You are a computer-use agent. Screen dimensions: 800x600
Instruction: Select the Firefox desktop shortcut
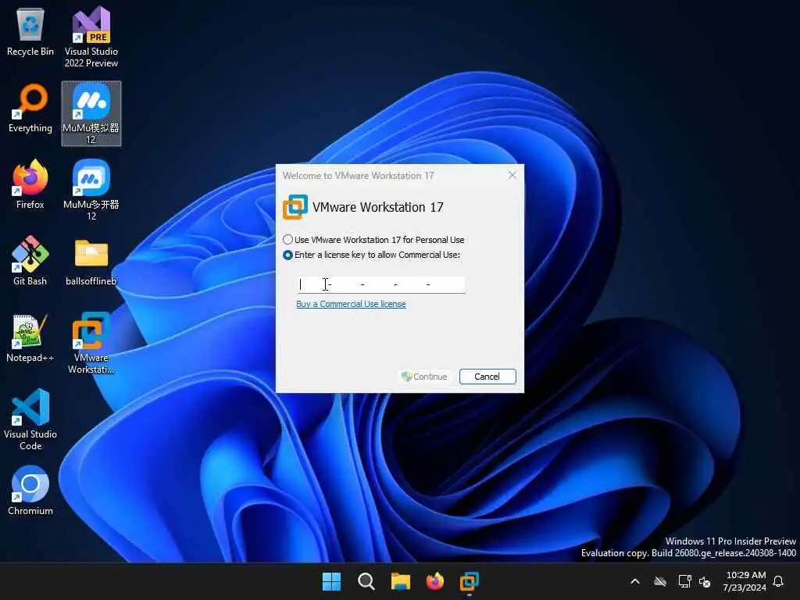(30, 184)
